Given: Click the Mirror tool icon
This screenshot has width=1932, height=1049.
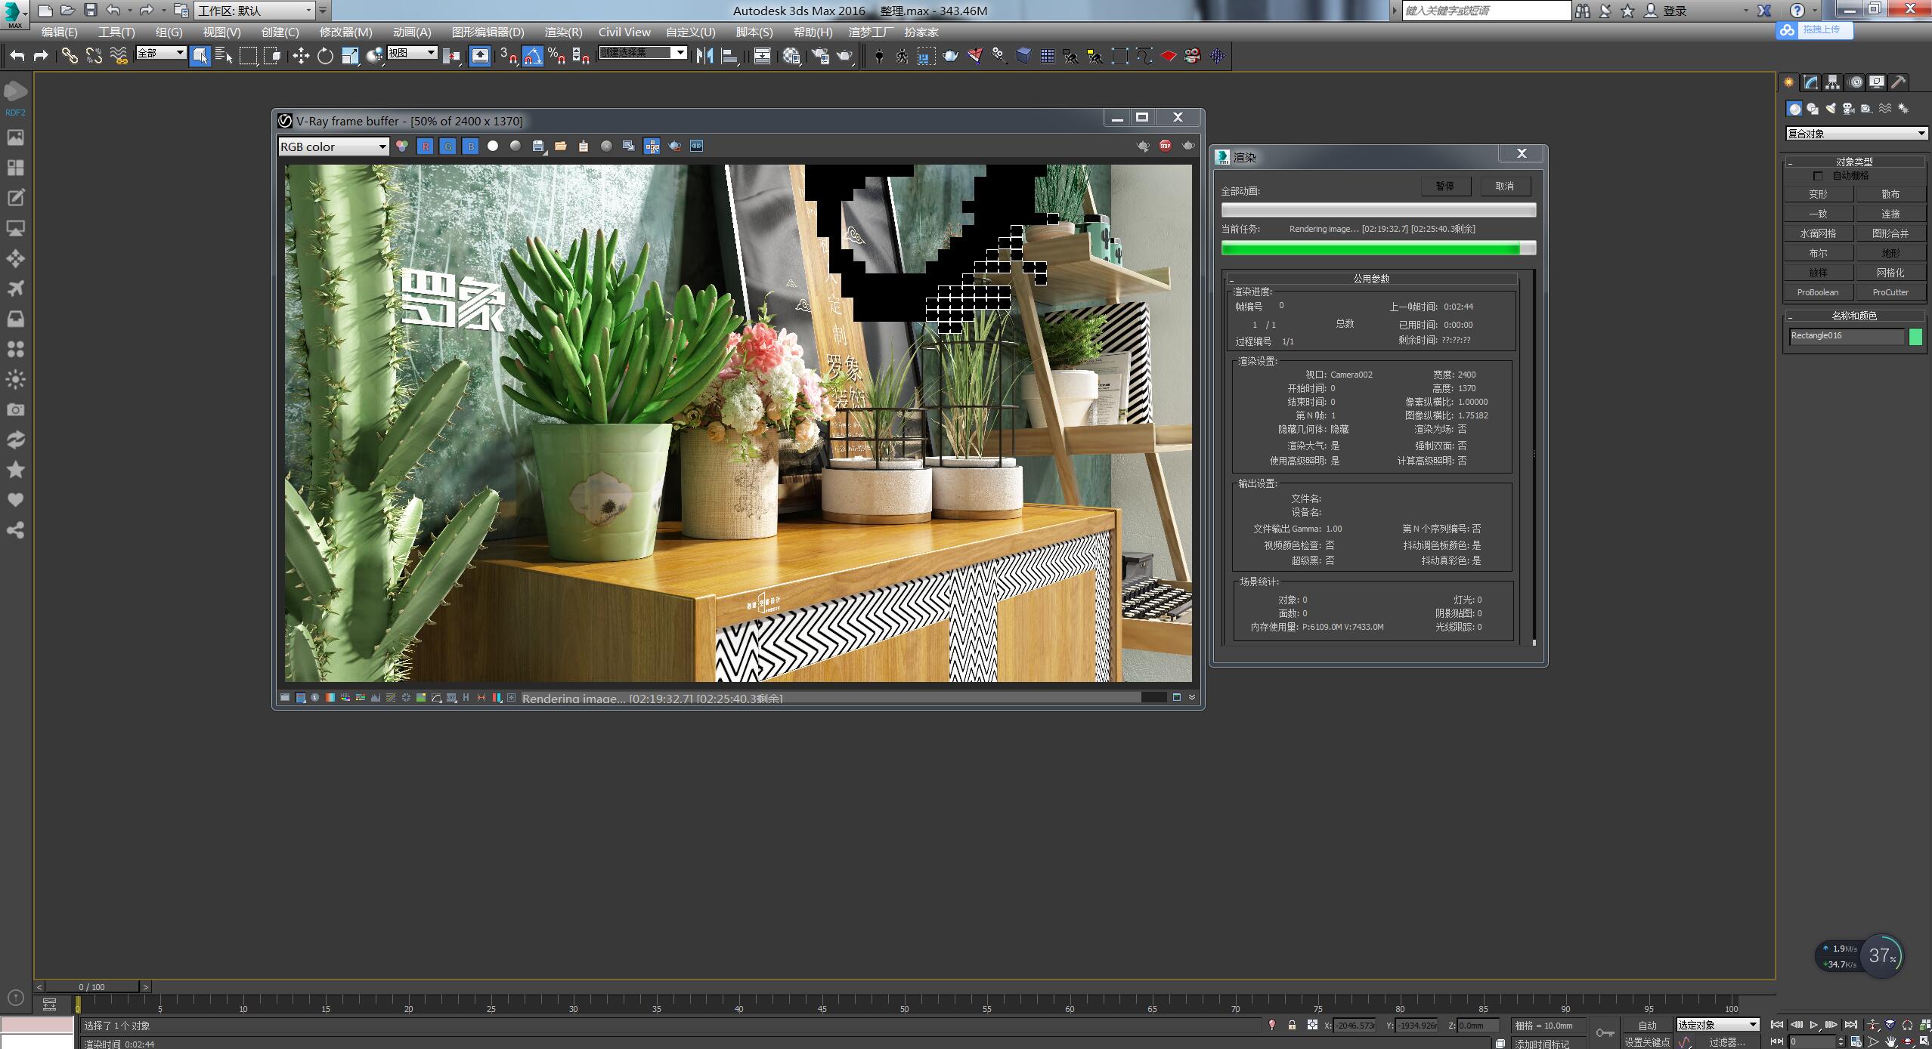Looking at the screenshot, I should pyautogui.click(x=704, y=56).
